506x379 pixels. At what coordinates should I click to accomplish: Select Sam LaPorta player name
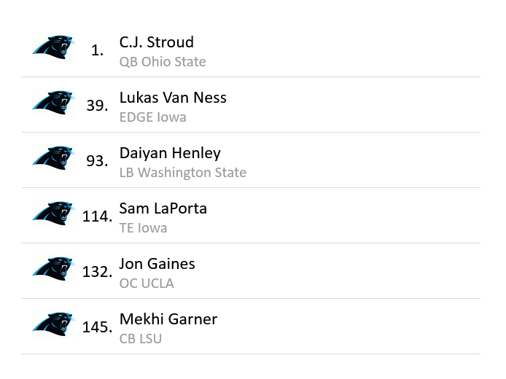[x=163, y=208]
